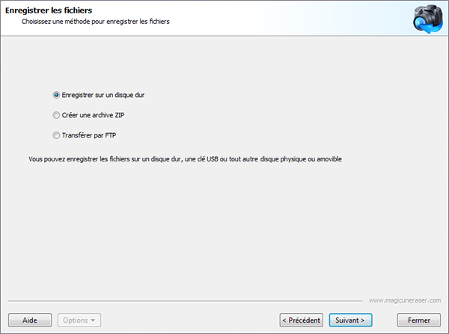Continue with the 'Suivant >' button

(350, 320)
